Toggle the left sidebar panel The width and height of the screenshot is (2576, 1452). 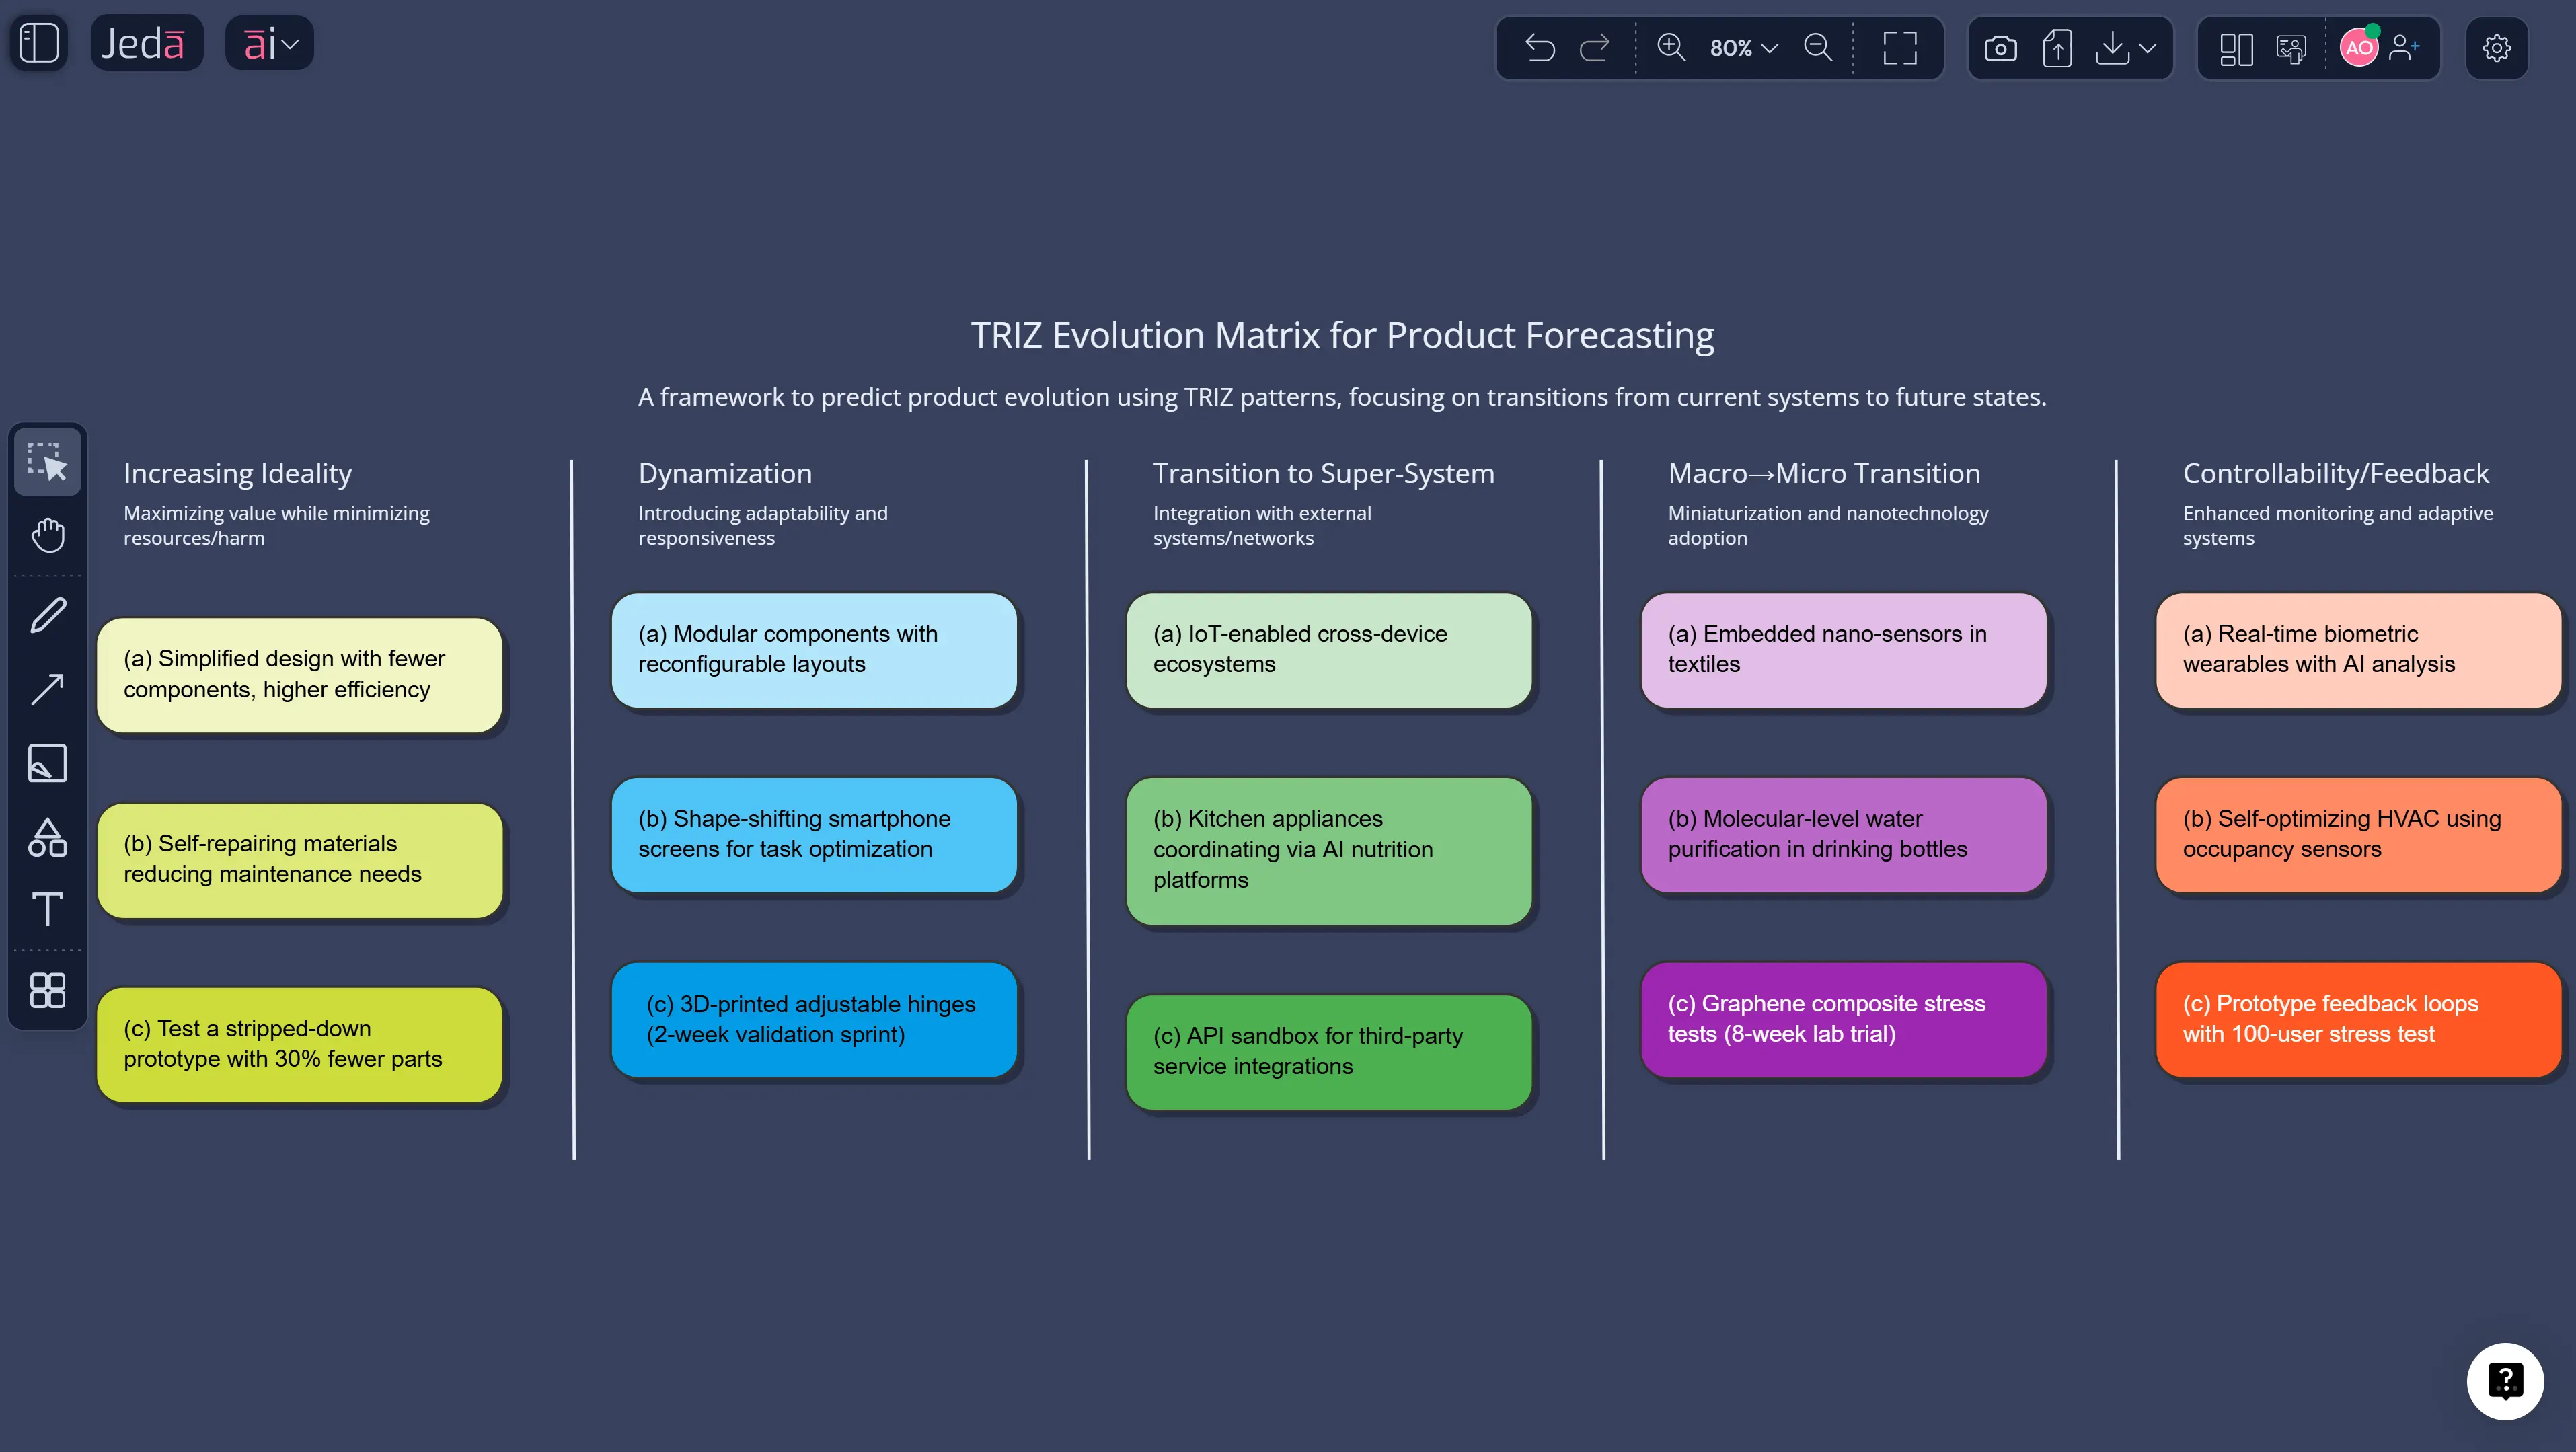[x=40, y=42]
